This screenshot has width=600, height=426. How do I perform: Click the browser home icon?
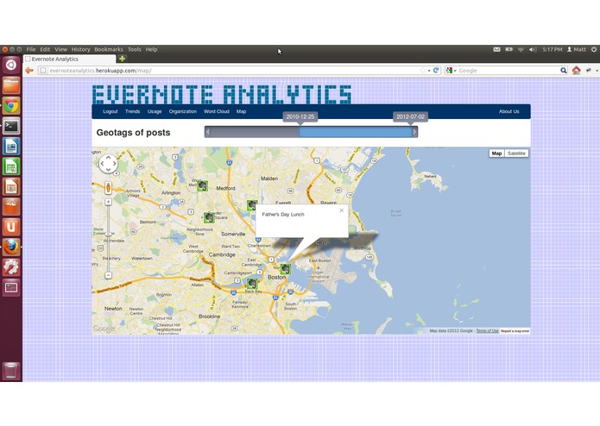point(577,71)
